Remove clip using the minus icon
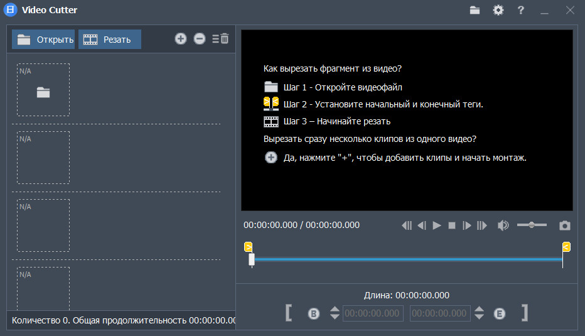The image size is (585, 336). [x=200, y=39]
